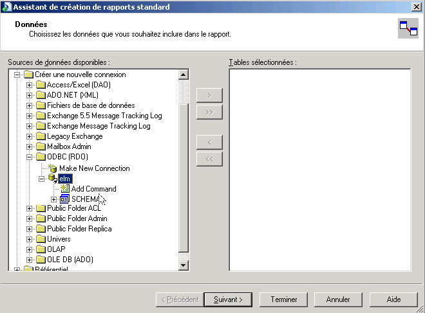Click the Make New Connection icon
The image size is (425, 313).
click(x=53, y=168)
